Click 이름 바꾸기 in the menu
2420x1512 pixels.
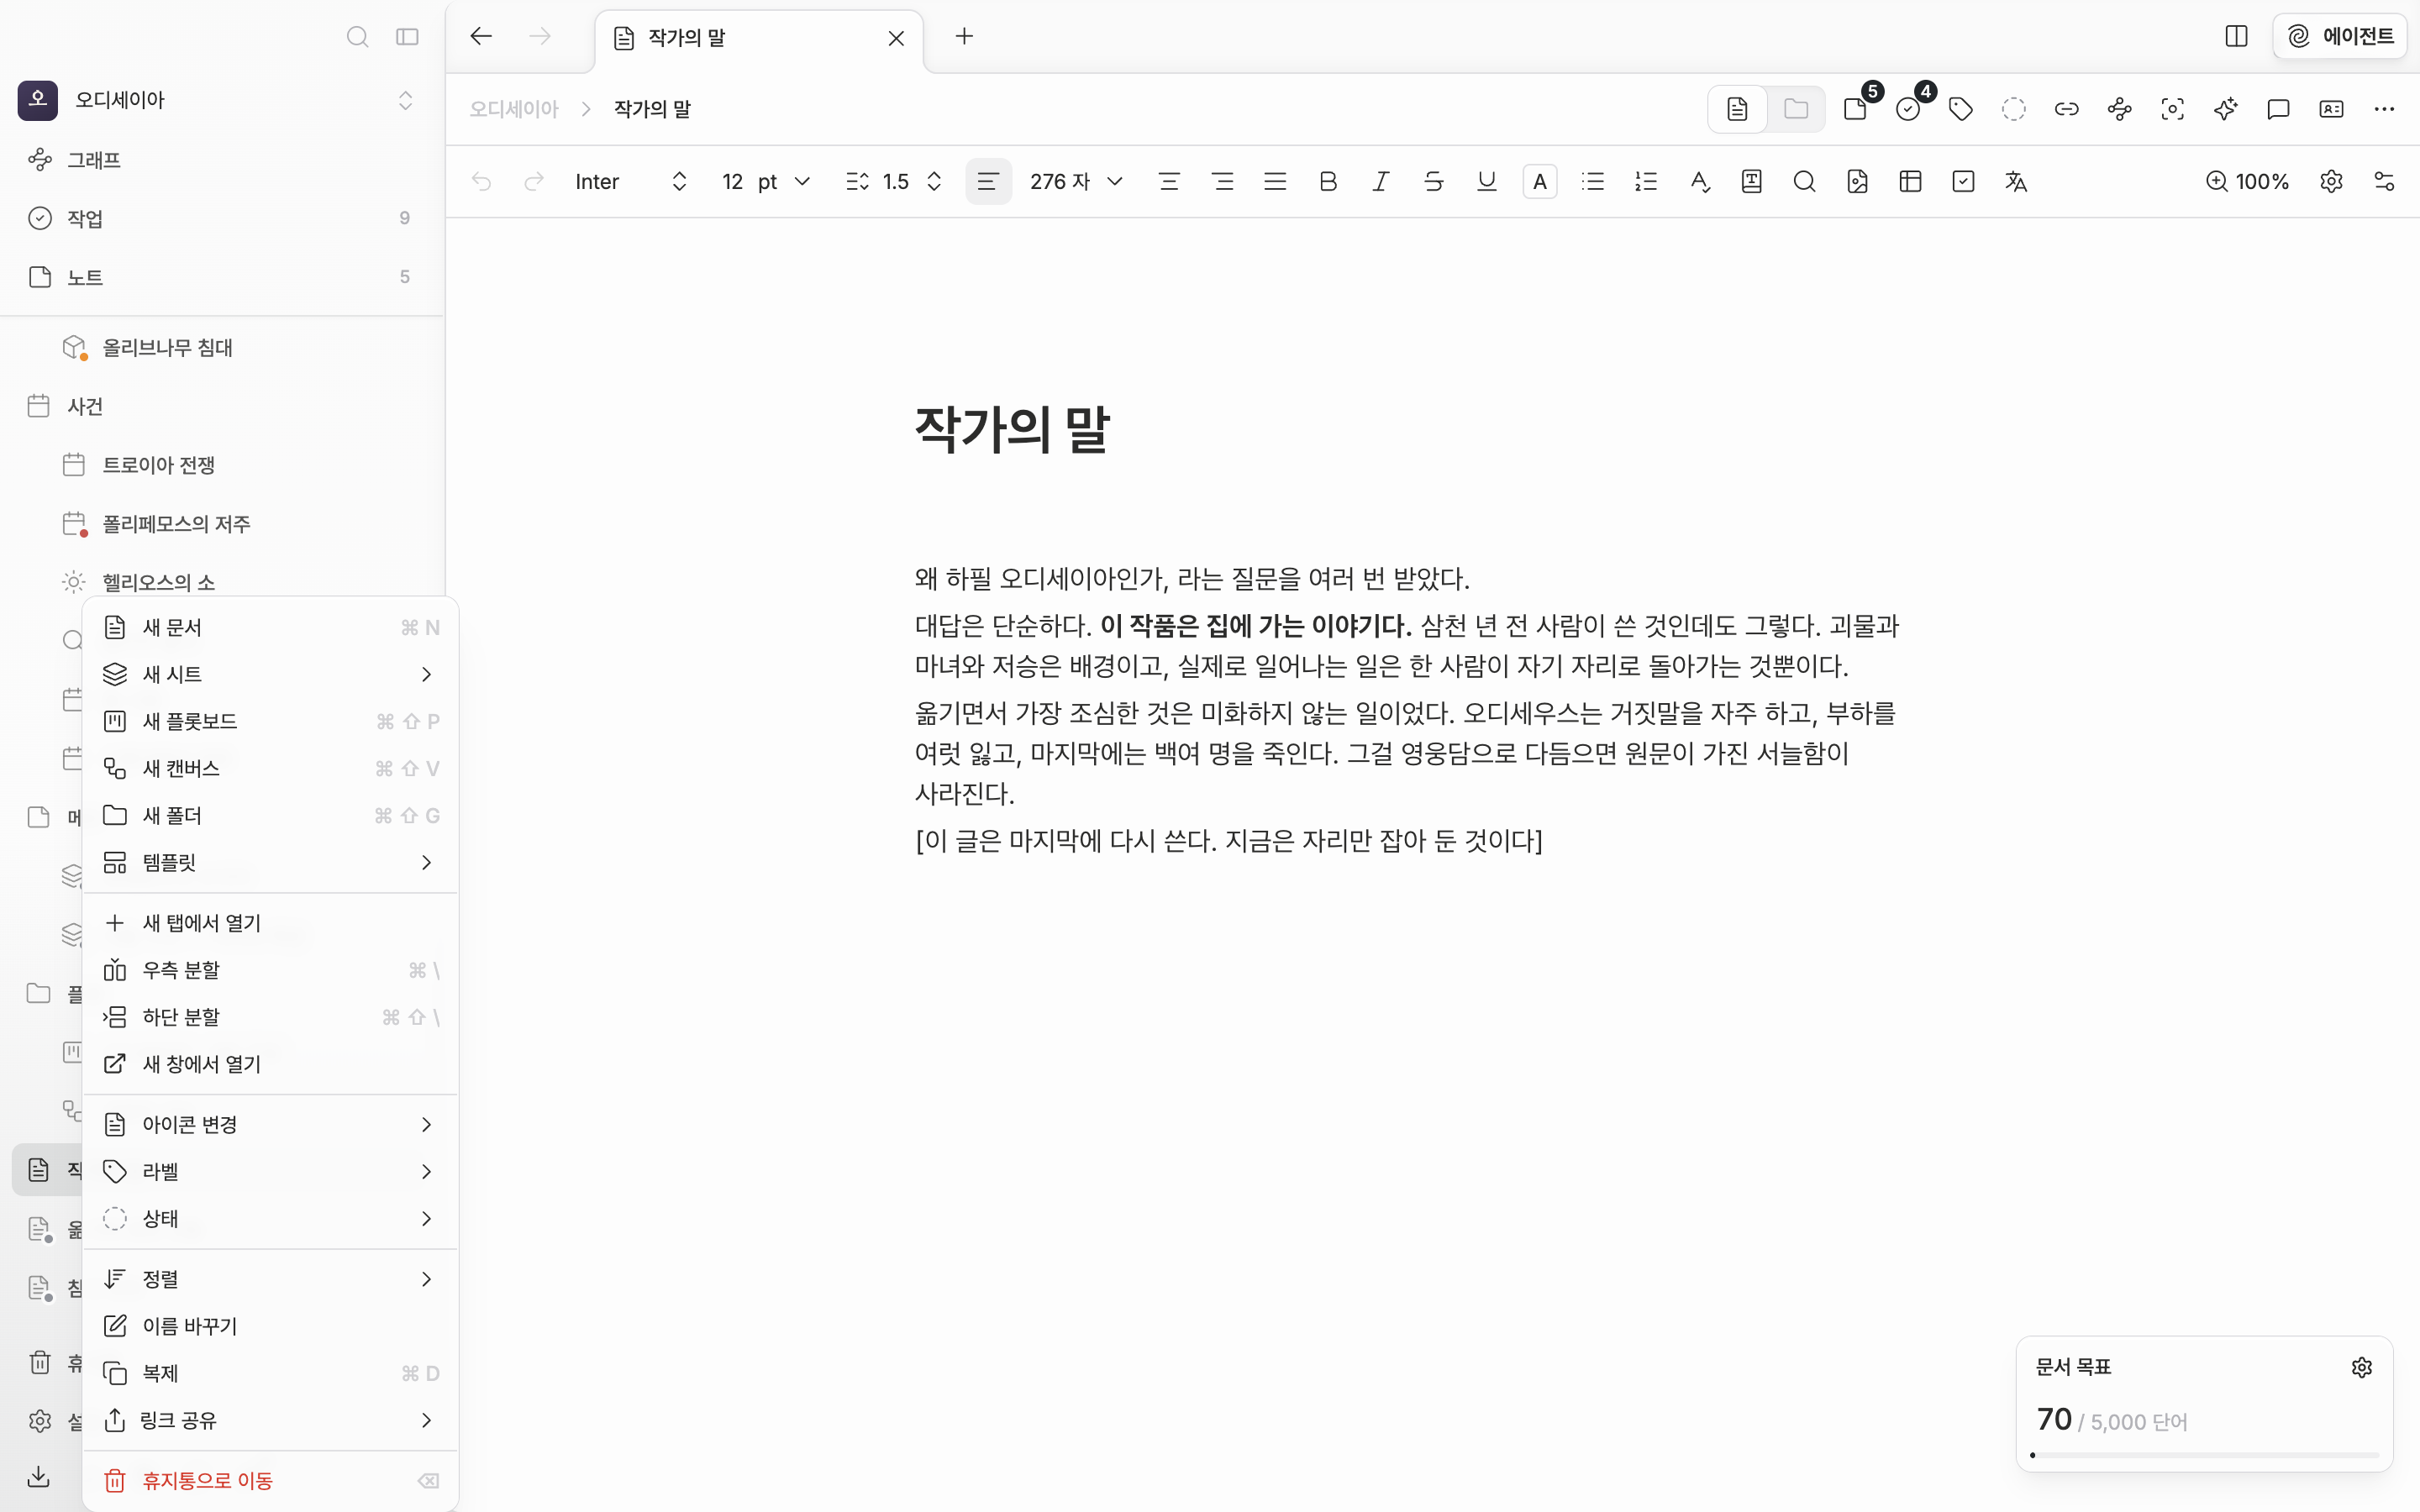271,1326
